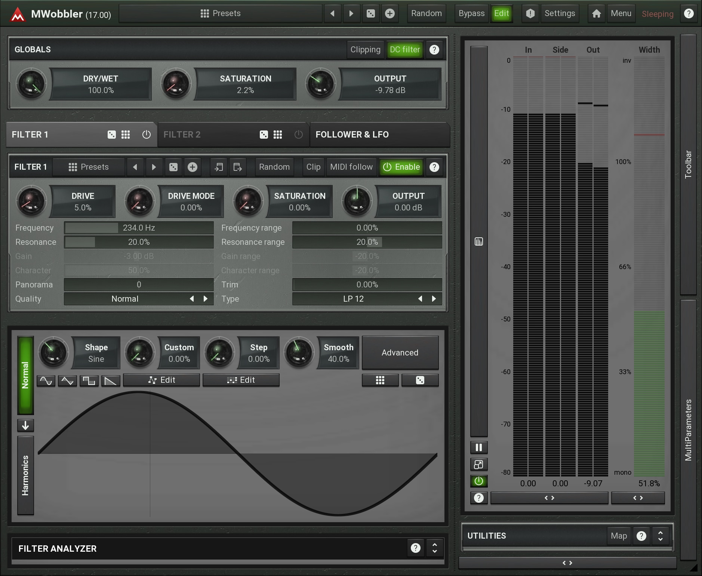Open the top Presets dropdown
Viewport: 702px width, 576px height.
221,14
